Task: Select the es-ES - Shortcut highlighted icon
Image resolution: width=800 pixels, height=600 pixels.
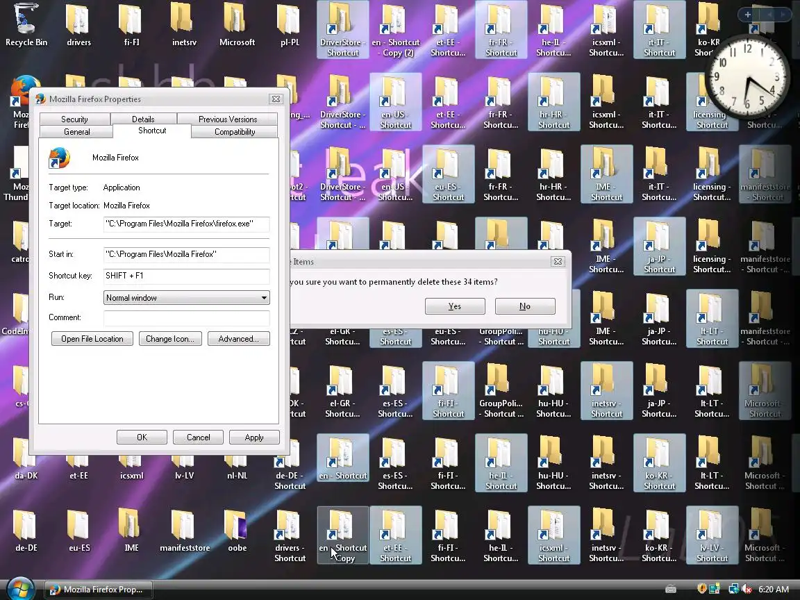Action: click(x=395, y=337)
